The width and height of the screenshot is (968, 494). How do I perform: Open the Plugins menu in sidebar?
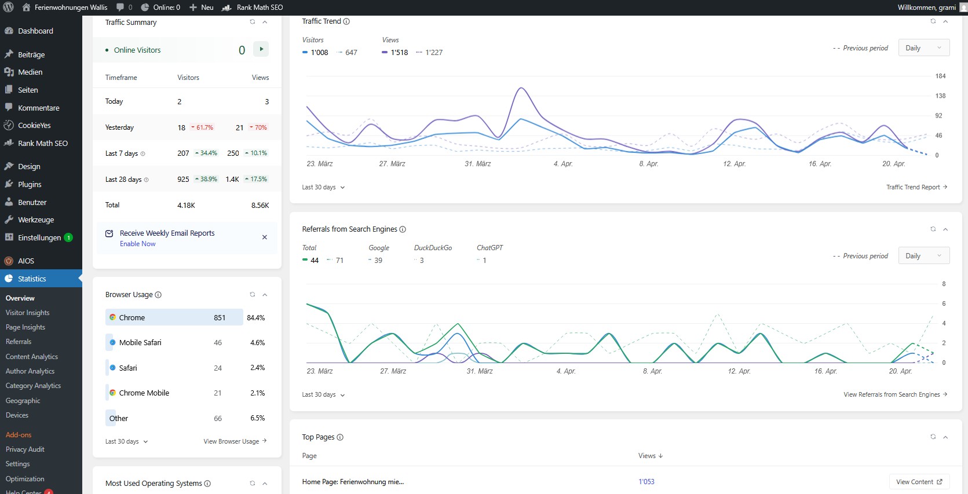(x=30, y=185)
